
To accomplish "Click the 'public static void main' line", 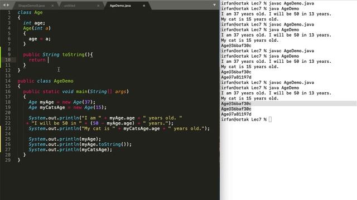I will 76,92.
